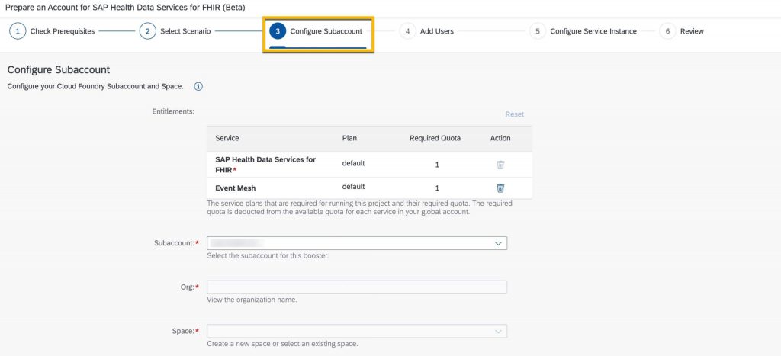Click the Required Quota column header
Screen dimensions: 781x356
point(435,138)
